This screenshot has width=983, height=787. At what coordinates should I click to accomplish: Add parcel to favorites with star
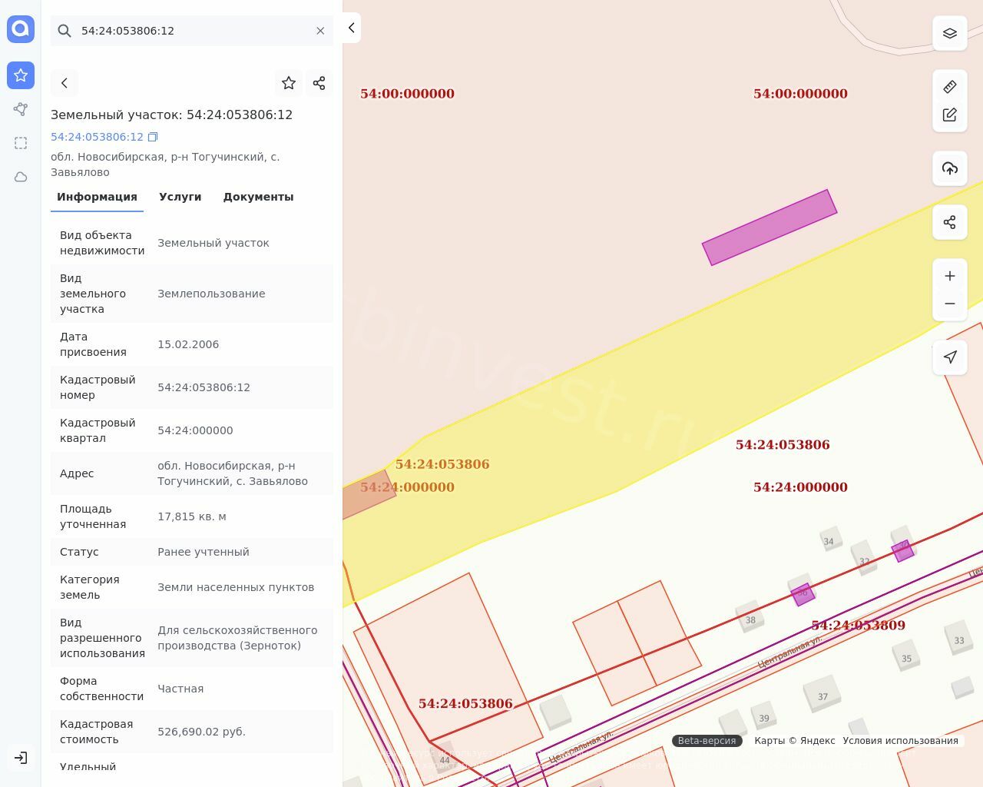click(x=289, y=83)
